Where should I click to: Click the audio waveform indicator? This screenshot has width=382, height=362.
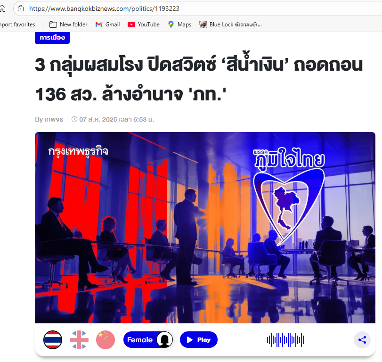(285, 339)
